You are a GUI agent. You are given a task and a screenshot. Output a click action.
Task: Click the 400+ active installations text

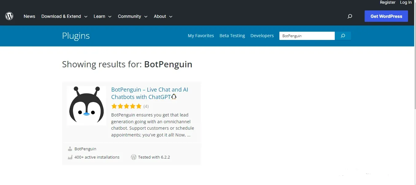[x=97, y=157]
